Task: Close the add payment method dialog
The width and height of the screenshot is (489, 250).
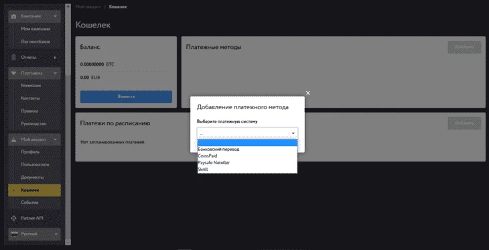Action: 308,93
